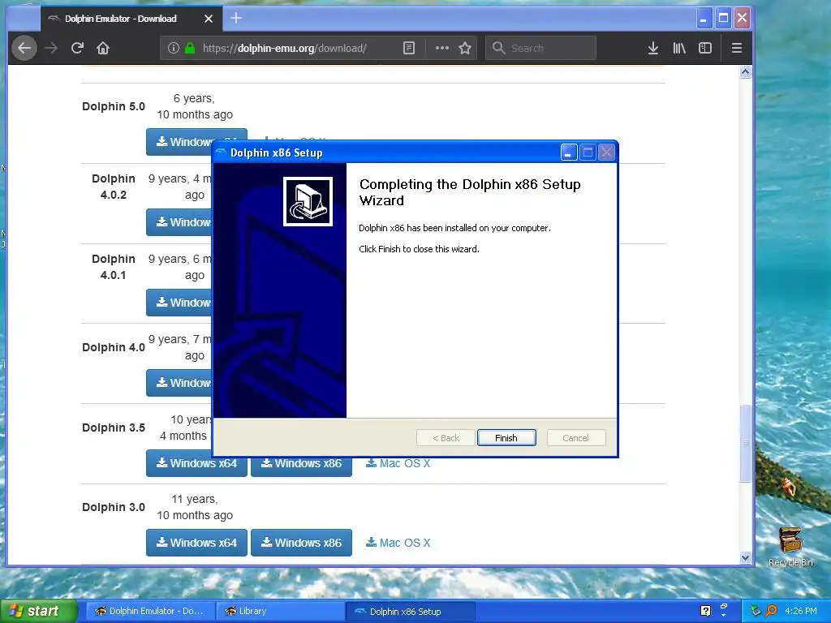Download Dolphin 3.5 Windows x64
The image size is (831, 623).
tap(196, 463)
